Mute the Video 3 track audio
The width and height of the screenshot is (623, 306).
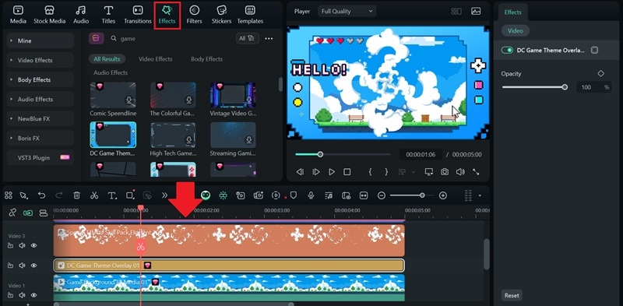(22, 245)
